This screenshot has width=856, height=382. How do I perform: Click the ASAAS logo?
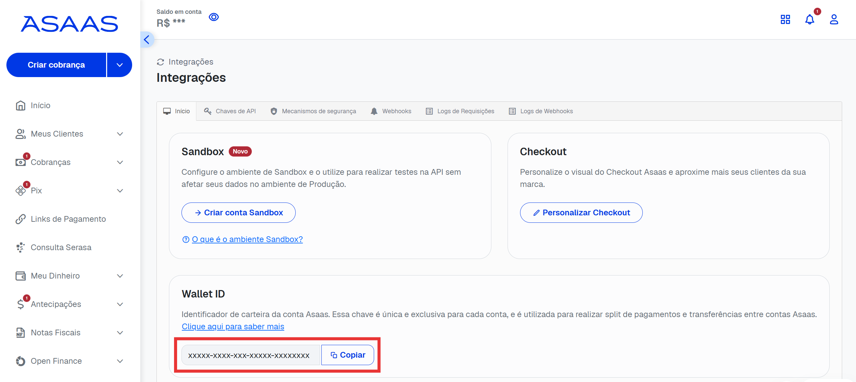[69, 24]
